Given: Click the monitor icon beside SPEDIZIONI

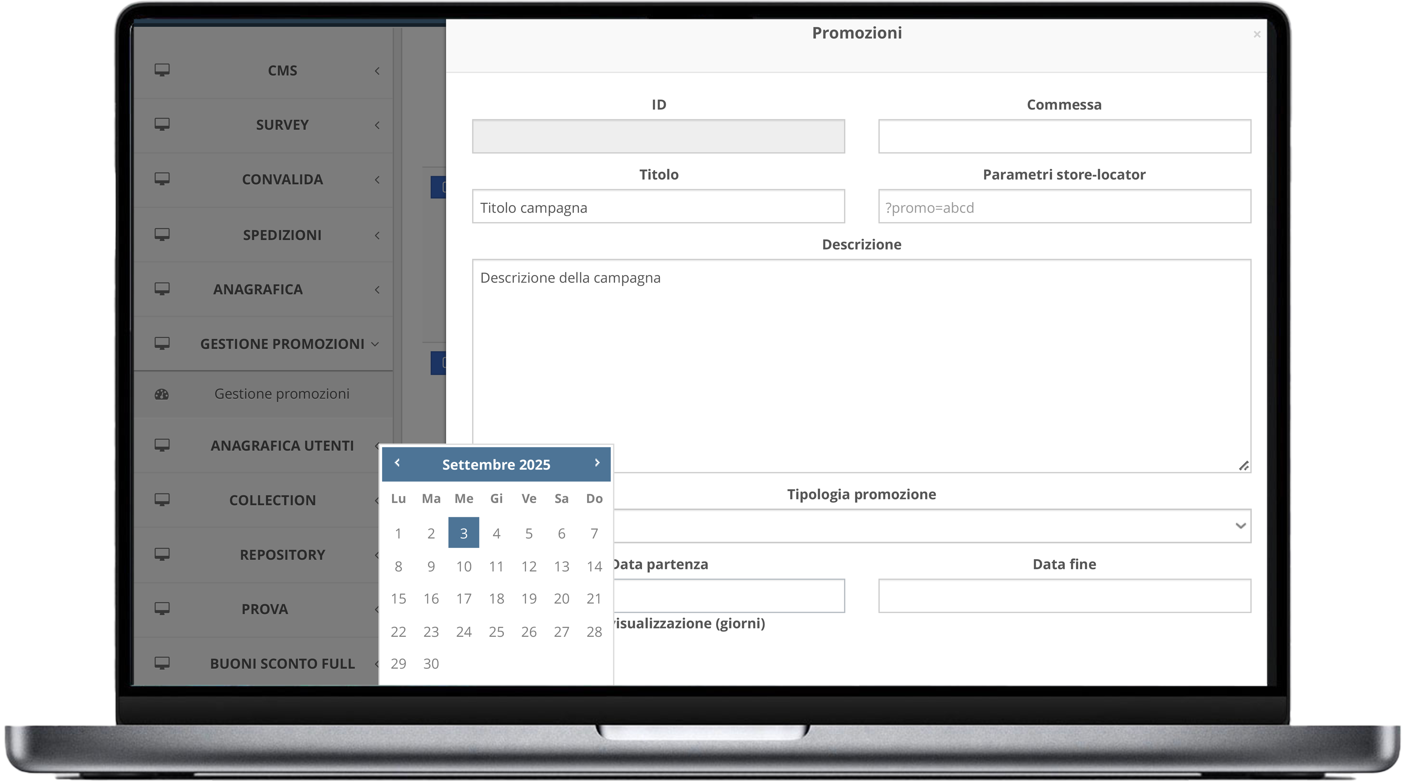Looking at the screenshot, I should coord(162,235).
